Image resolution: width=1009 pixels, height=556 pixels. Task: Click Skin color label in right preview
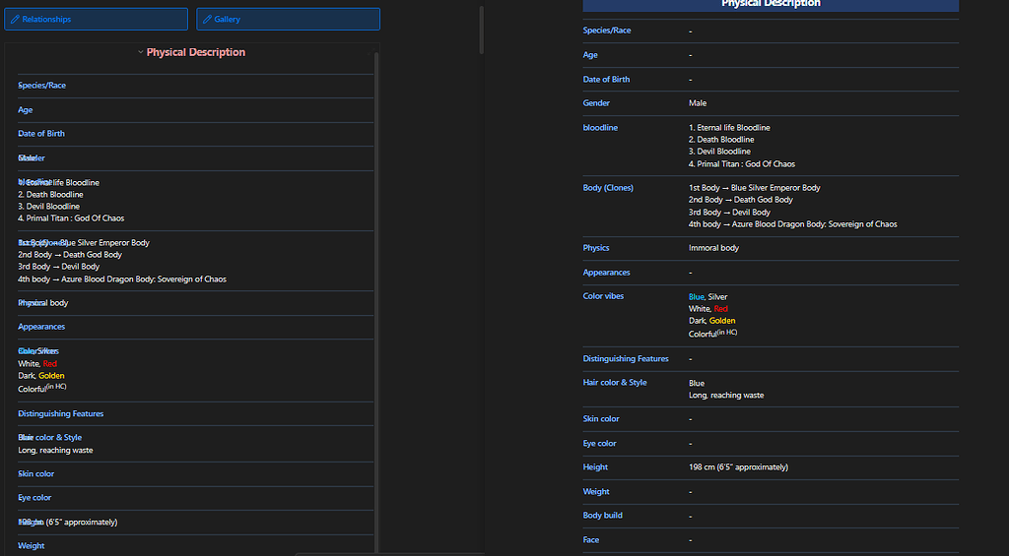click(601, 419)
